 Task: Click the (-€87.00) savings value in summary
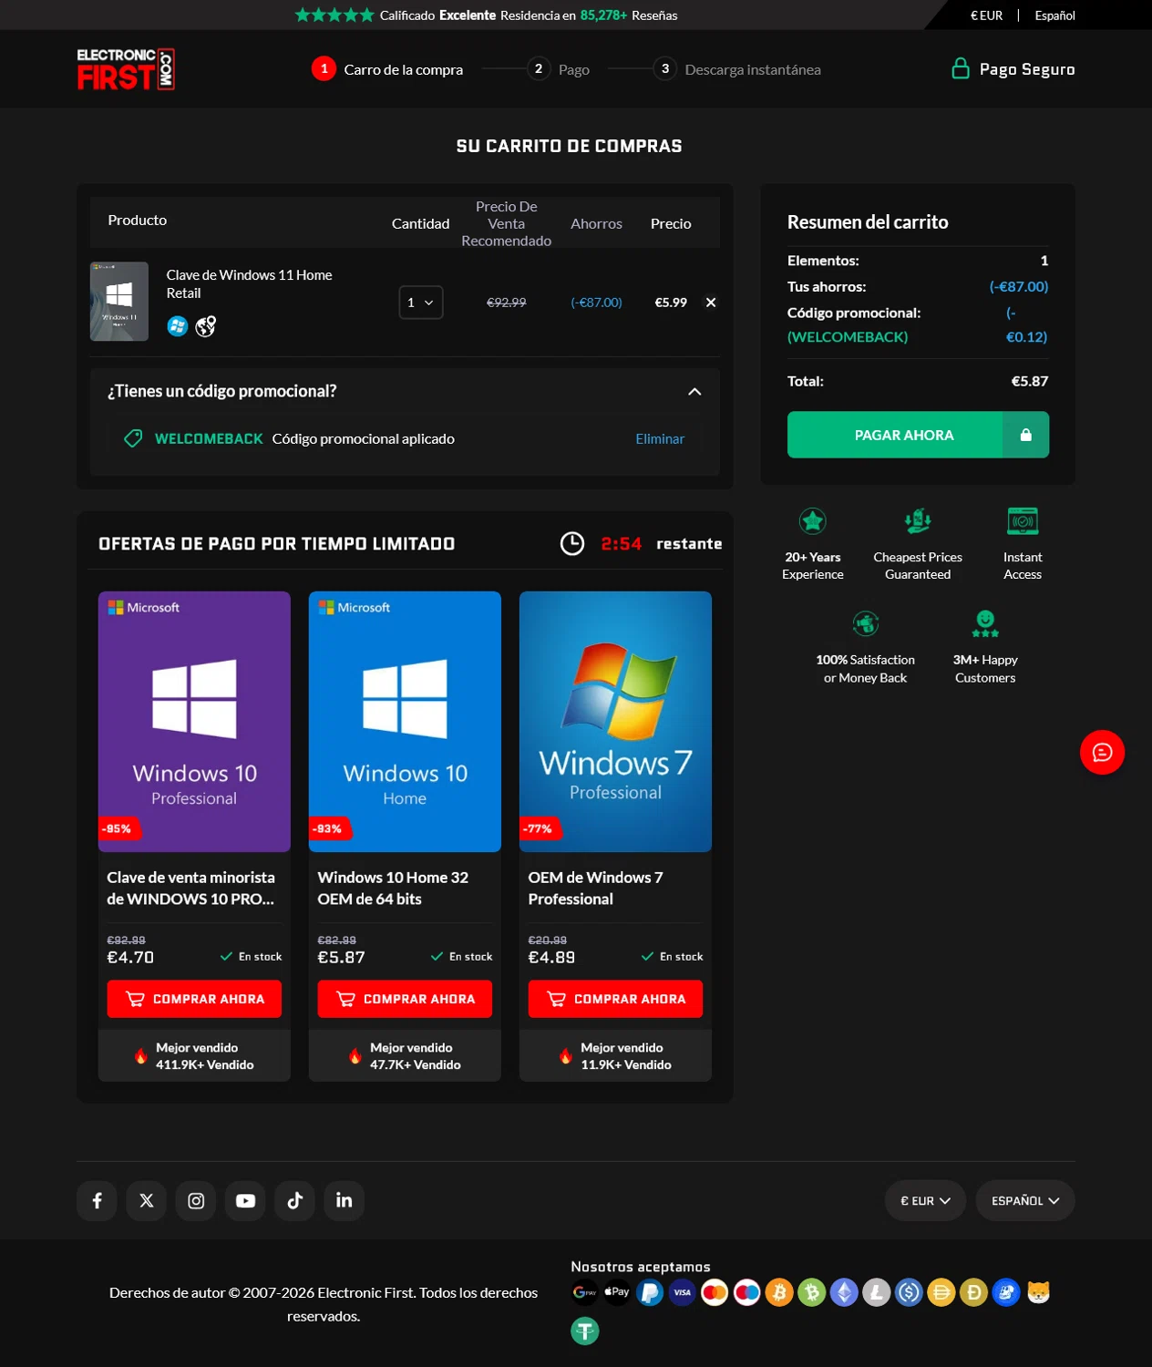pyautogui.click(x=1019, y=286)
